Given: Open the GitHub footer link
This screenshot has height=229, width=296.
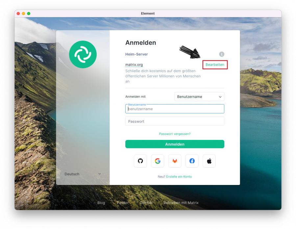Looking at the screenshot, I should click(146, 203).
